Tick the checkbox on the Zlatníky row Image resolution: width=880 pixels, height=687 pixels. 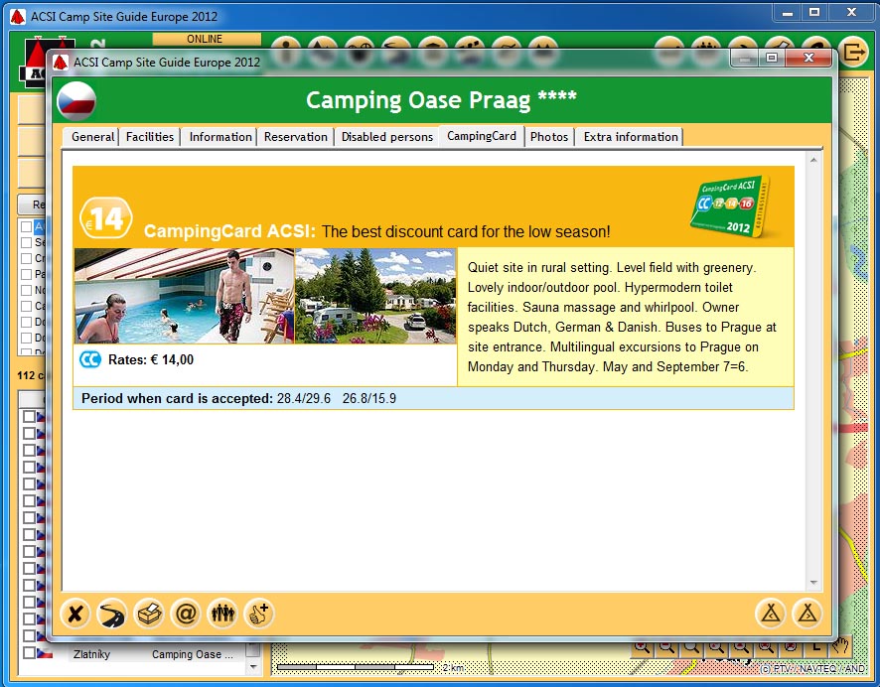(29, 653)
